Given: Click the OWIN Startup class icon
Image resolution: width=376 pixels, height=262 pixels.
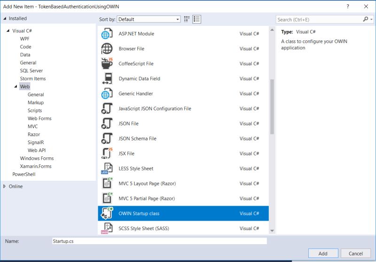Looking at the screenshot, I should click(x=107, y=213).
